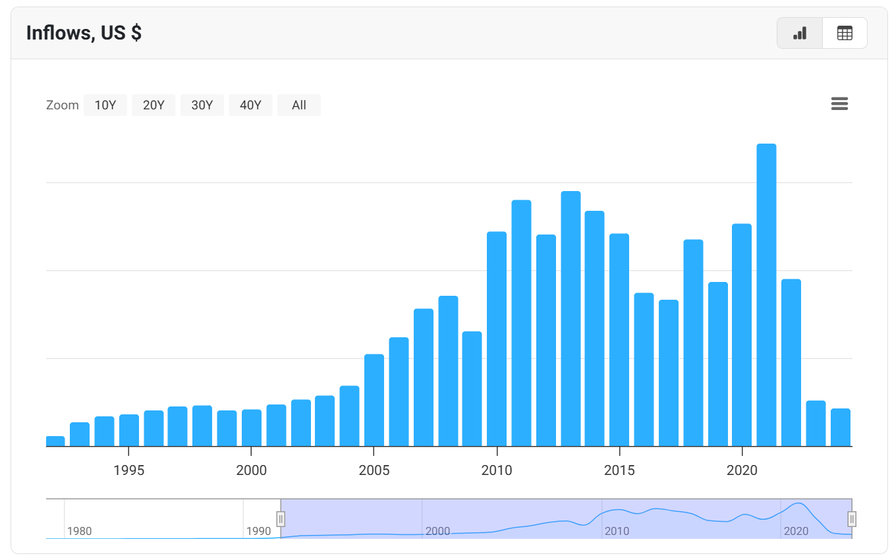
Task: Select the 2009 inflows bar
Action: pyautogui.click(x=472, y=389)
